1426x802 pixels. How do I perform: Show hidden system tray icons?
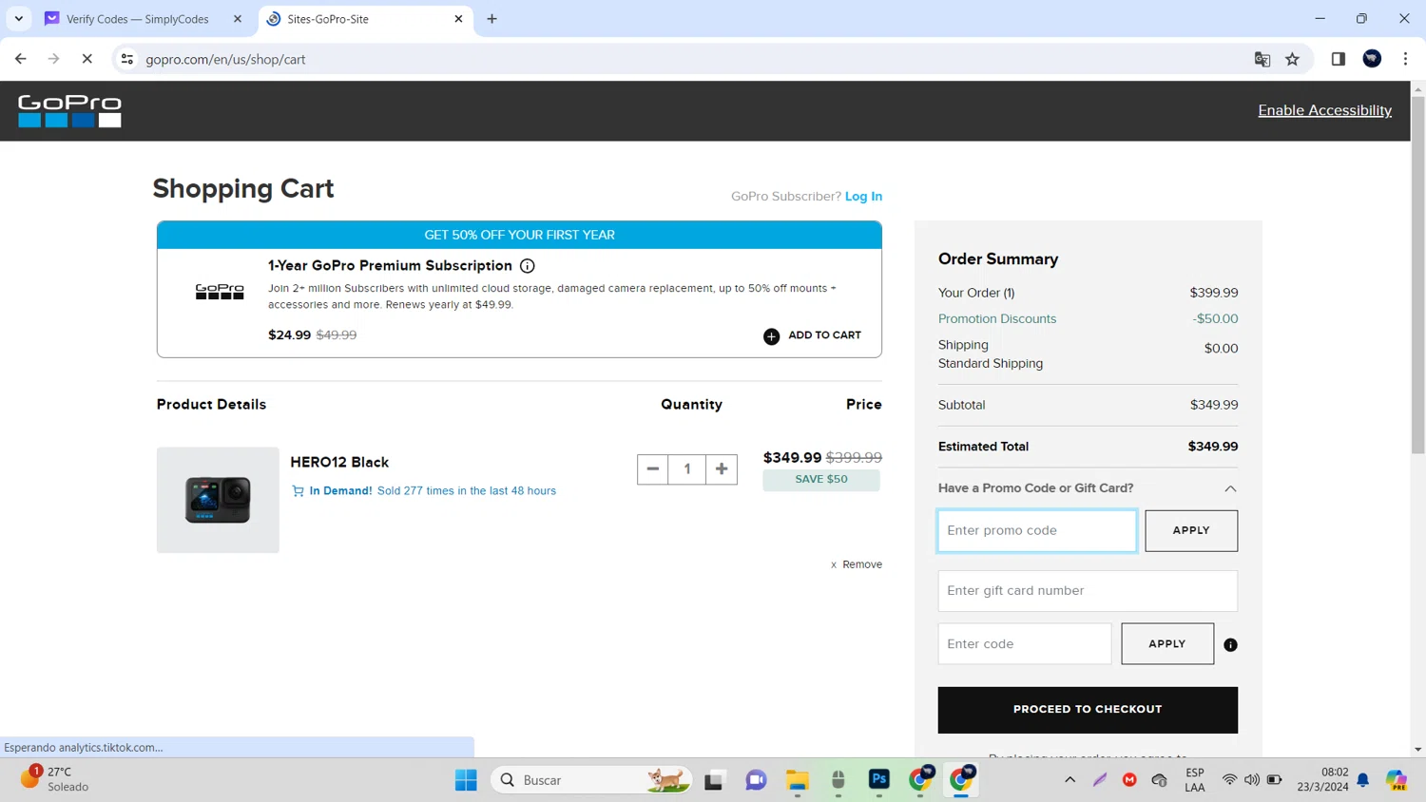click(x=1069, y=780)
